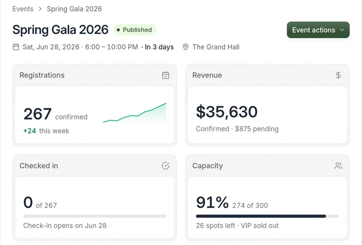Select the 91% capacity value
362x245 pixels.
212,202
